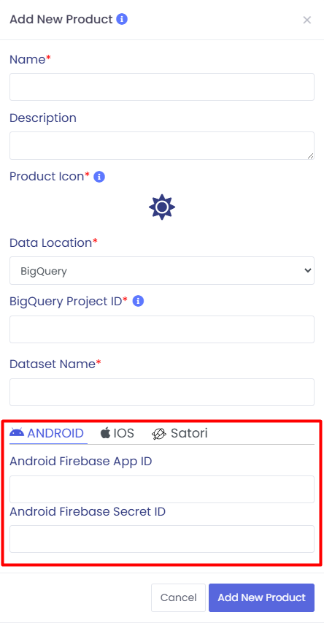
Task: Open the Data Location dropdown
Action: (x=162, y=270)
